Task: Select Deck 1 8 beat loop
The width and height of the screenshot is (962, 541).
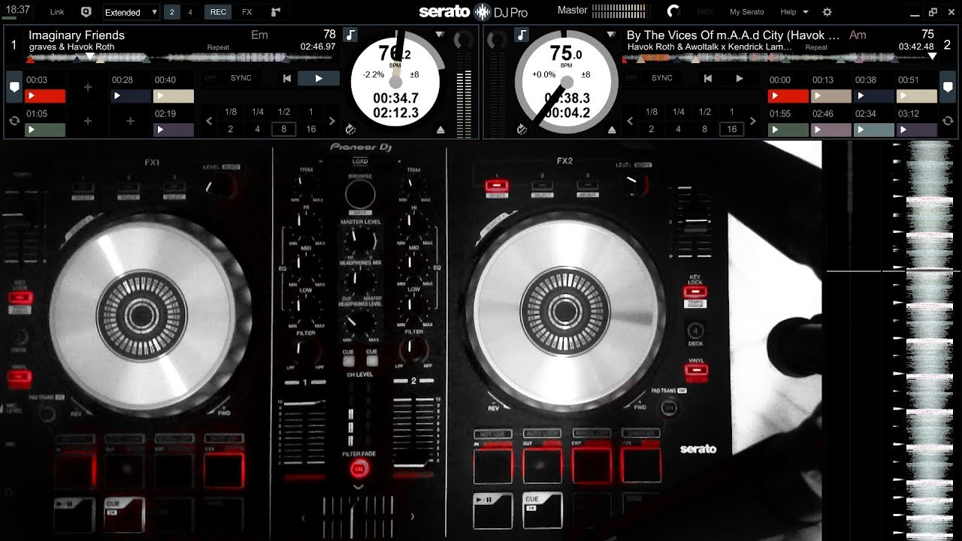Action: click(x=283, y=129)
